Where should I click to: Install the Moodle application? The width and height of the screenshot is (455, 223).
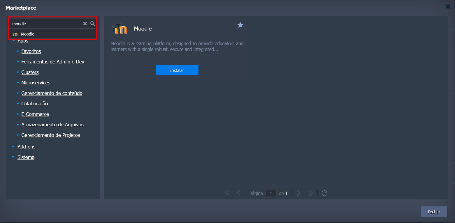click(x=177, y=70)
